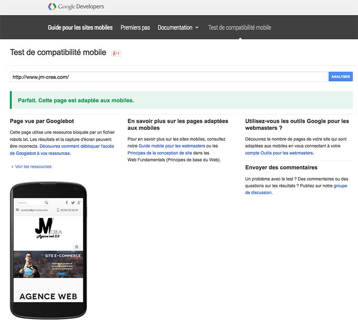The height and width of the screenshot is (326, 358).
Task: Click the Envoyer des commentaires heading
Action: pyautogui.click(x=281, y=167)
